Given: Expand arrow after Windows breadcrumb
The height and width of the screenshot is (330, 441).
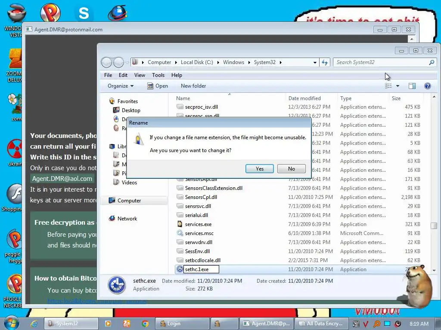Looking at the screenshot, I should (x=249, y=62).
